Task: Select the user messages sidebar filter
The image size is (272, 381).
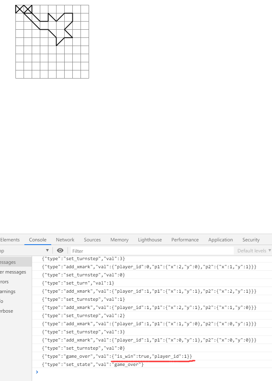Action: [13, 272]
